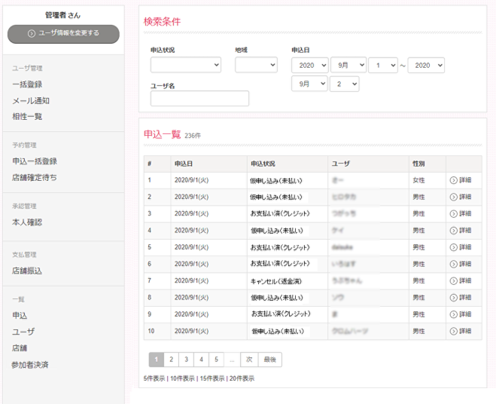Select 一括登録 in the sidebar
Image resolution: width=496 pixels, height=404 pixels.
pos(27,84)
